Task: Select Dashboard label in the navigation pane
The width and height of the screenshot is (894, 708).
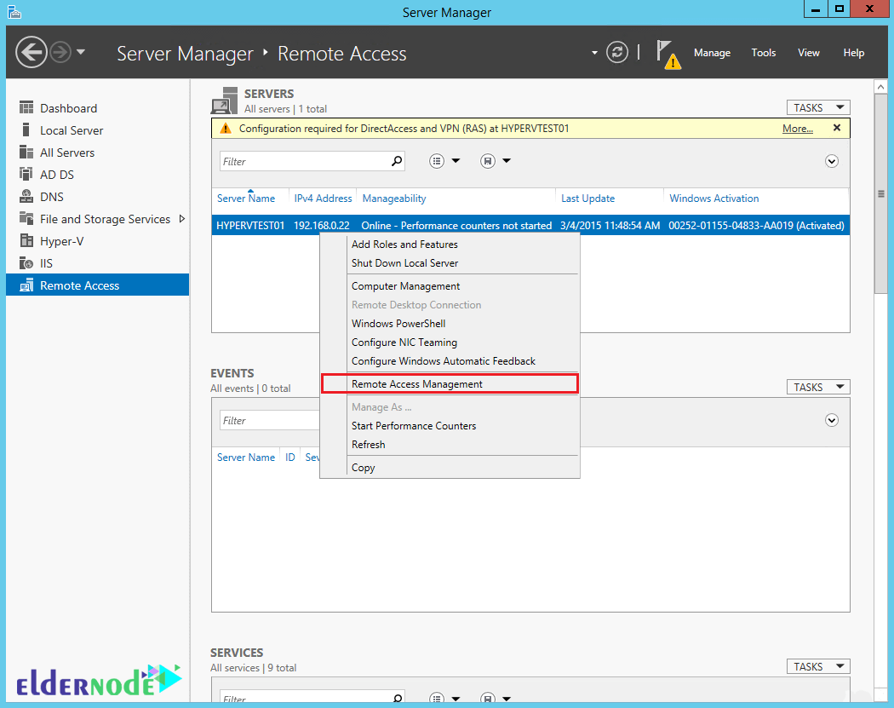Action: (x=68, y=108)
